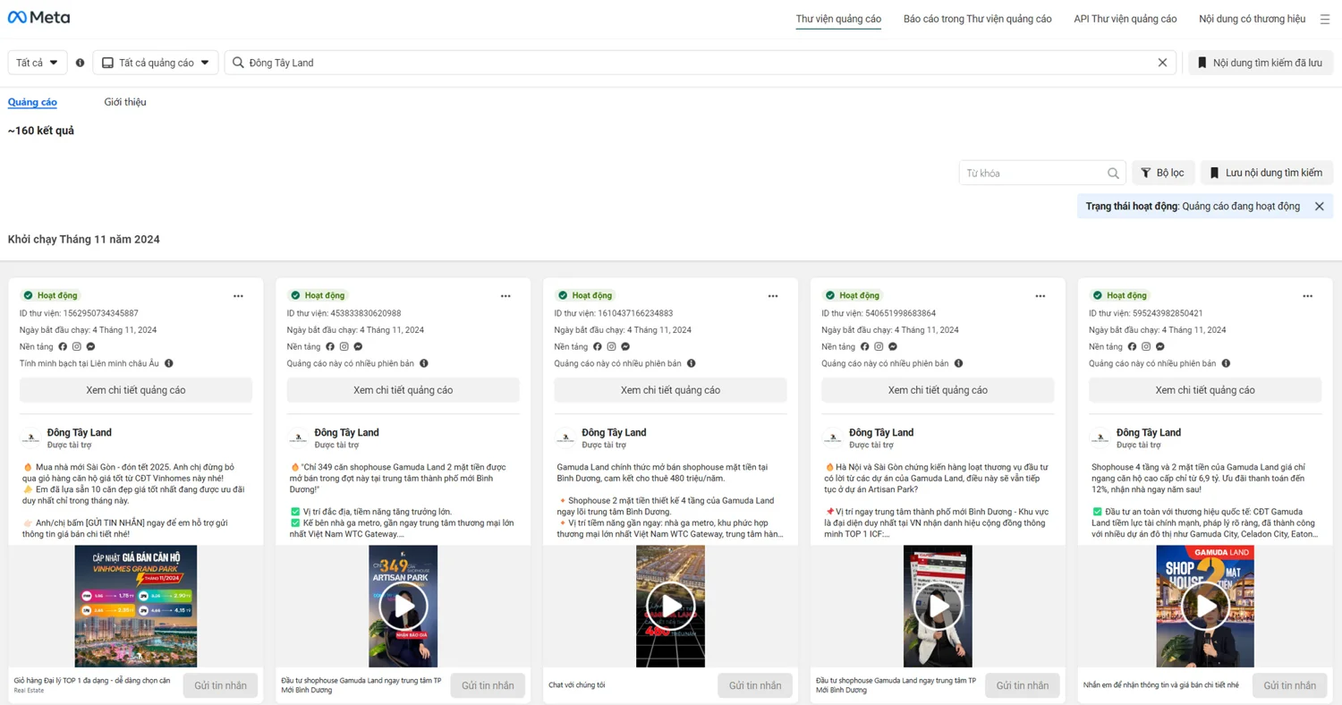Click Lưu nội dung tìm kiếm button
The image size is (1342, 705).
coord(1267,173)
